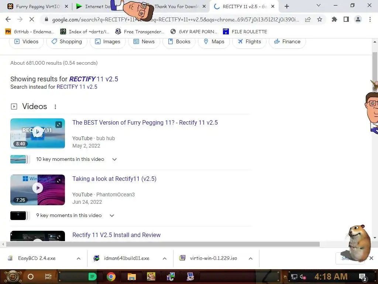Open the Index of ~dartz bookmark
Image resolution: width=378 pixels, height=284 pixels.
click(85, 32)
